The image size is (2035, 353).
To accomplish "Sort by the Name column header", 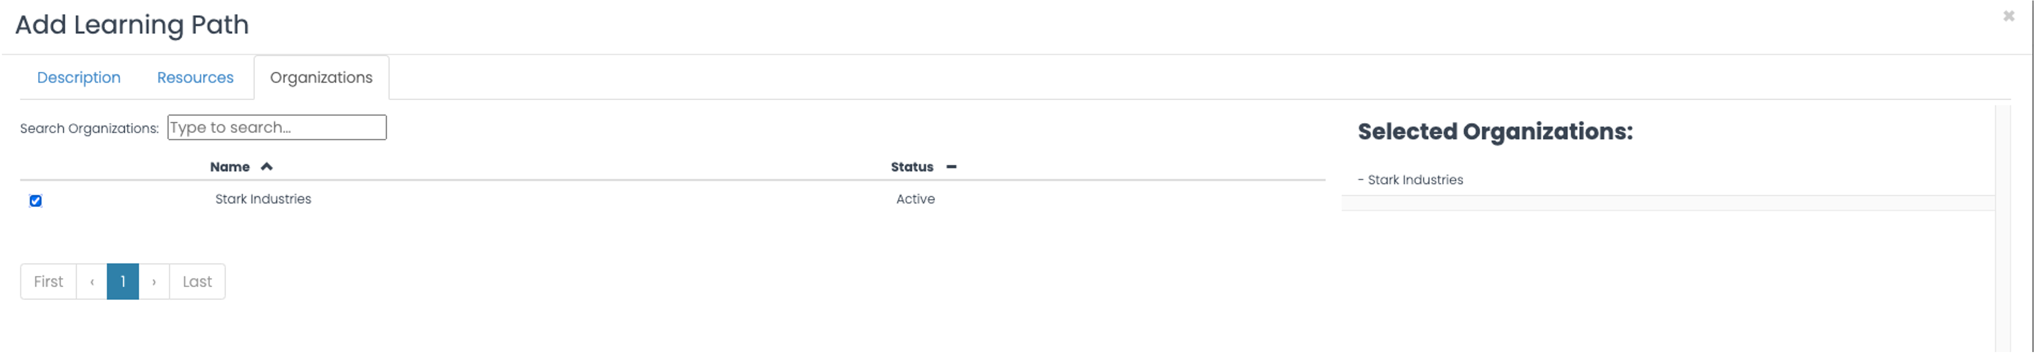I will (x=230, y=167).
